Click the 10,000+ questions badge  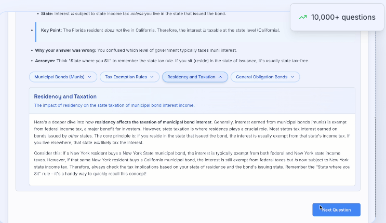pos(337,17)
